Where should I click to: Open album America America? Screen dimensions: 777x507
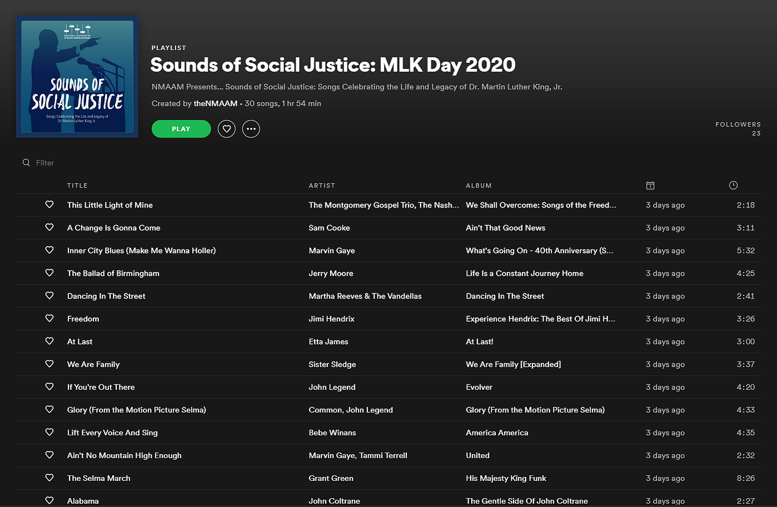pos(497,433)
